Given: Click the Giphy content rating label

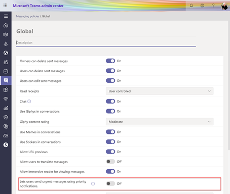Looking at the screenshot, I should (x=34, y=122).
